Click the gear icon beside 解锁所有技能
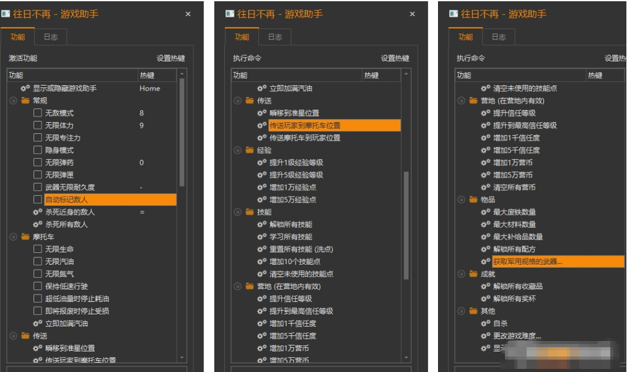This screenshot has height=372, width=627. (x=261, y=224)
